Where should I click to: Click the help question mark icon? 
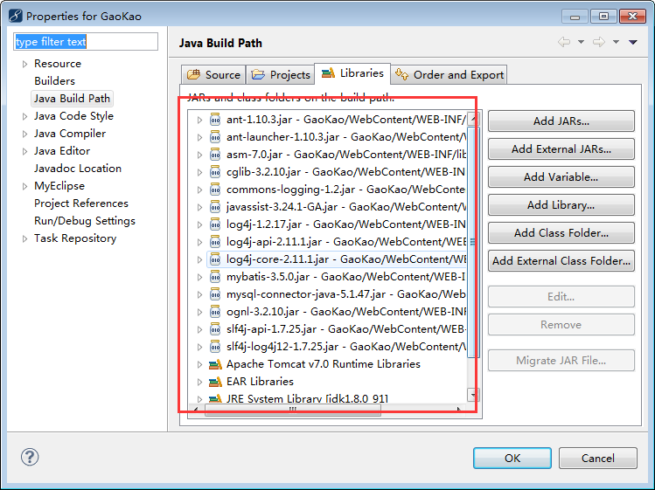pos(30,457)
